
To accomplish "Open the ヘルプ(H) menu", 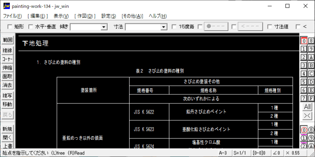I will coord(157,16).
